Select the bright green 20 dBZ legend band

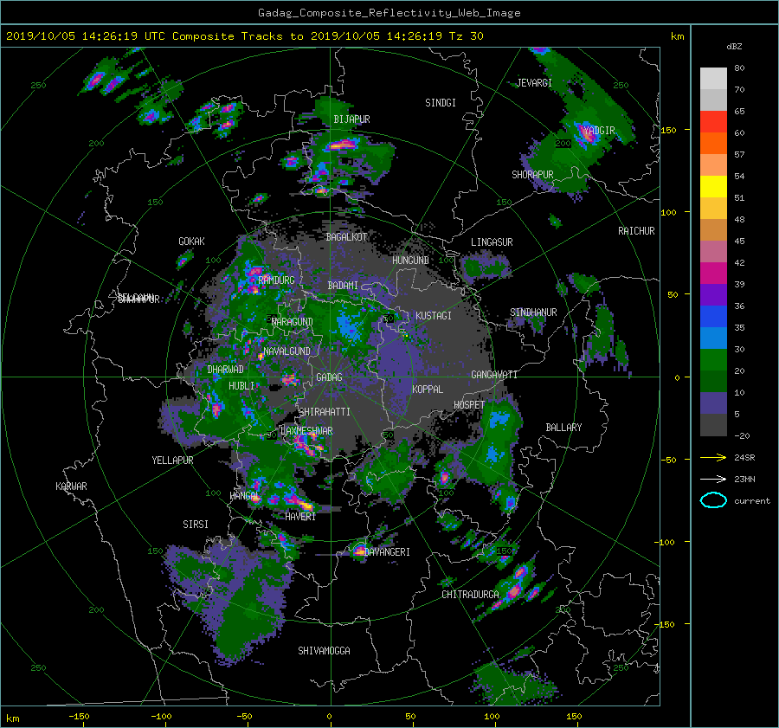[x=713, y=360]
